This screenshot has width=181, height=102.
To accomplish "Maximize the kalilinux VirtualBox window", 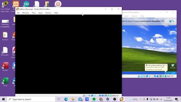I will click(x=112, y=9).
